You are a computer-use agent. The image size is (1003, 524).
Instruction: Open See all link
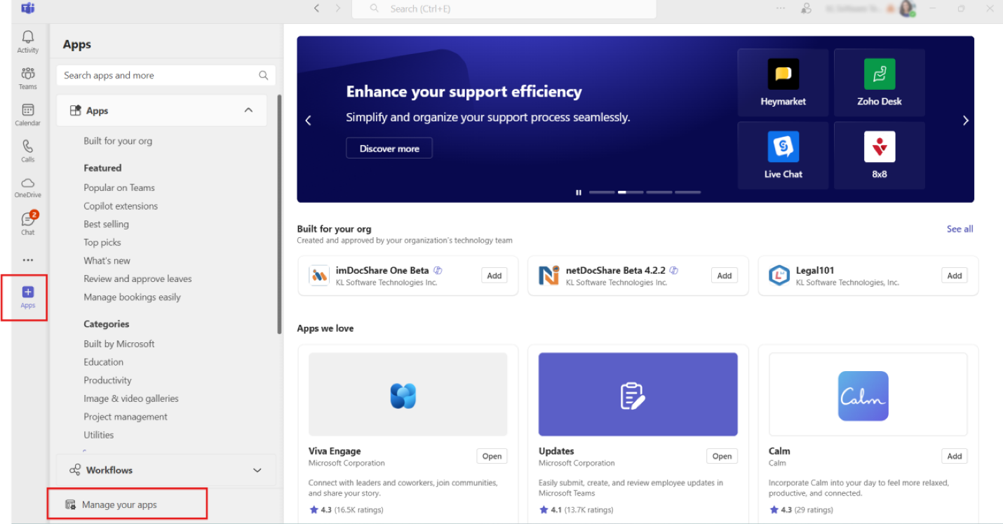click(x=960, y=229)
